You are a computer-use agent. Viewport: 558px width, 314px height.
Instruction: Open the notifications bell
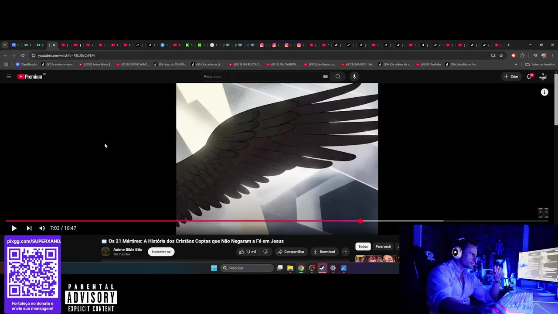(x=529, y=76)
